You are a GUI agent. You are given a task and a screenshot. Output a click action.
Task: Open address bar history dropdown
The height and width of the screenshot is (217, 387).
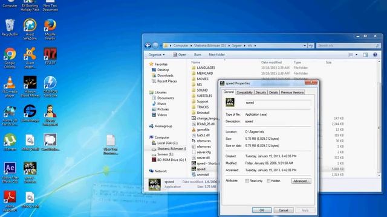coord(305,46)
